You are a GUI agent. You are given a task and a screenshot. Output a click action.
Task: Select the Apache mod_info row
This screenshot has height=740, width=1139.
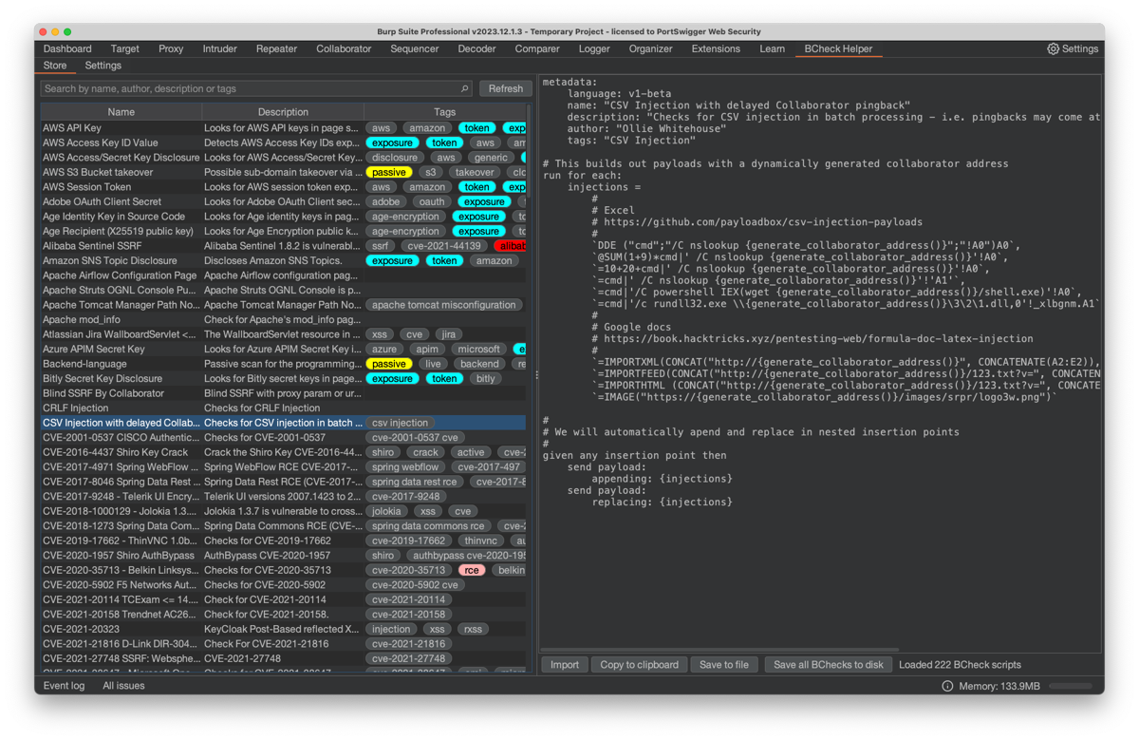tap(283, 319)
